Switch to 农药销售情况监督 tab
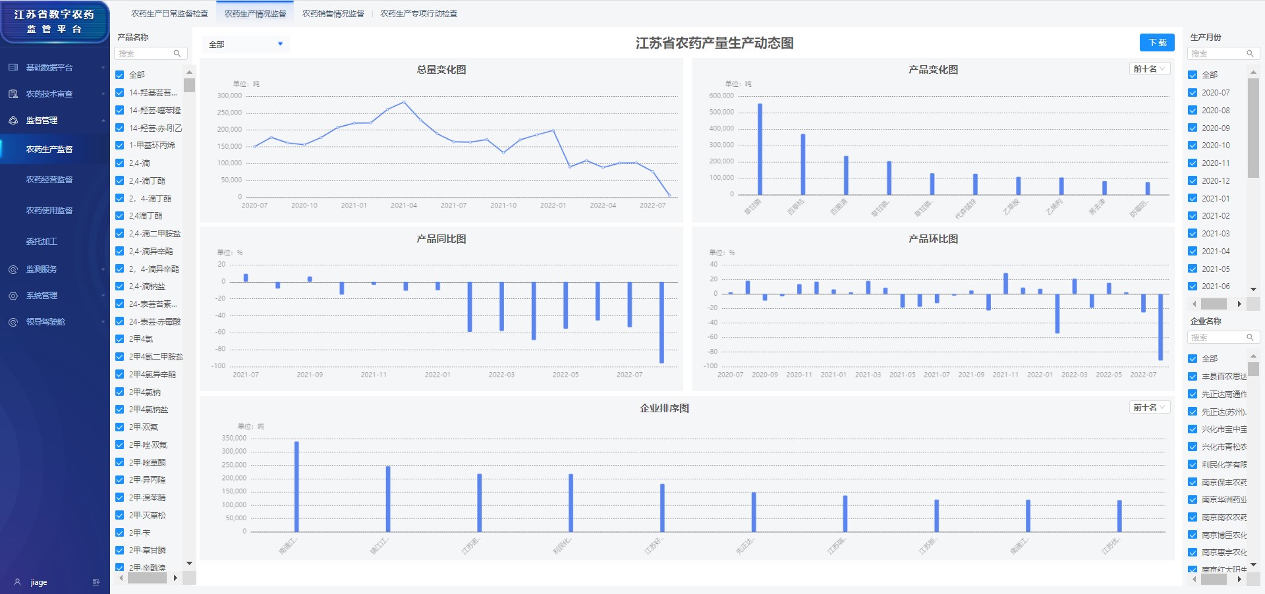 [x=333, y=14]
